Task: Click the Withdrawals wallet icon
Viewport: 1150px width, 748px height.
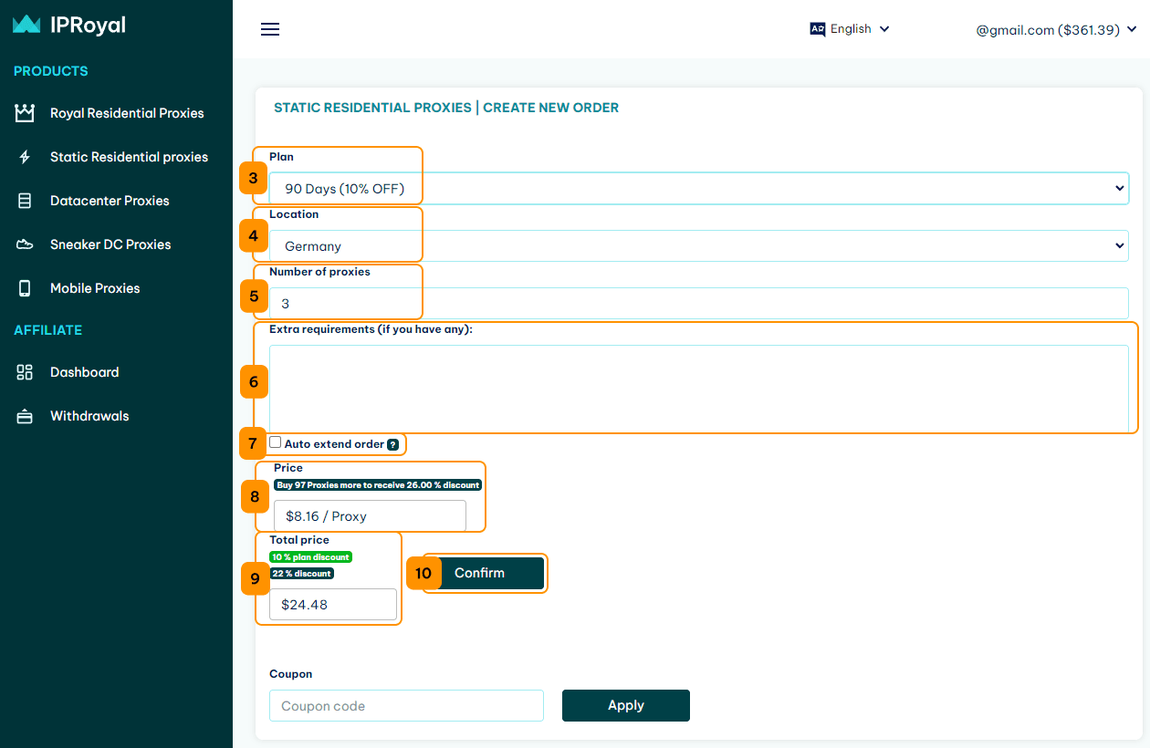Action: (x=25, y=416)
